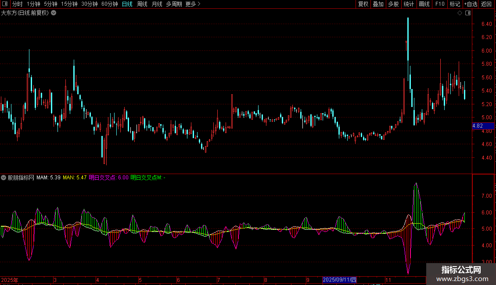Click the MAM: 5.39 value label
This screenshot has height=285, width=496.
tap(48, 178)
